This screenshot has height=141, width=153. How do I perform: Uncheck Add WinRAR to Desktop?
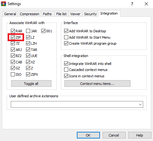[x=66, y=31]
